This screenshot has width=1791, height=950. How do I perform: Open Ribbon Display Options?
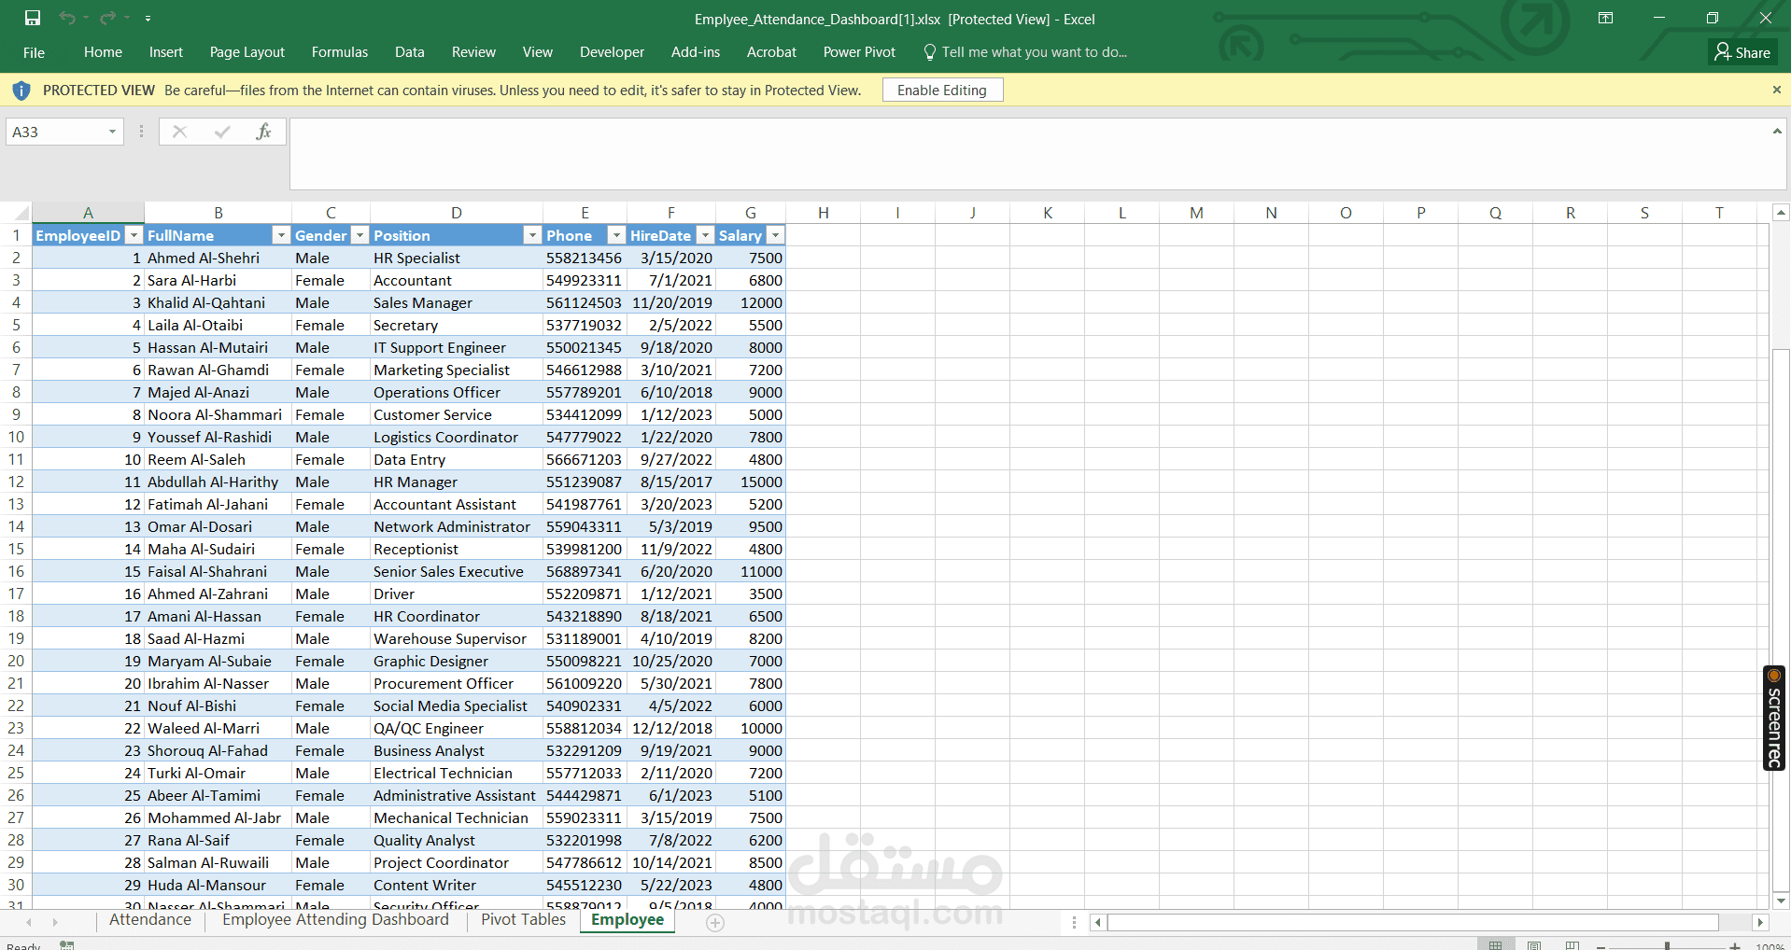pos(1606,18)
